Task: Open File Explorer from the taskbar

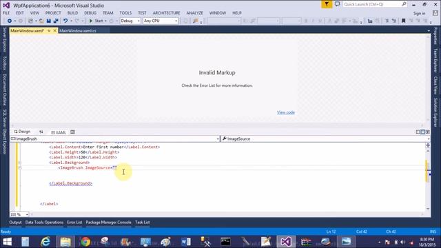Action: [65, 242]
